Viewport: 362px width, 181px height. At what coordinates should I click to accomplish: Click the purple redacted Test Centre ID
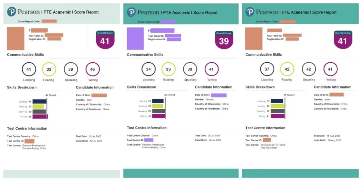click(149, 140)
